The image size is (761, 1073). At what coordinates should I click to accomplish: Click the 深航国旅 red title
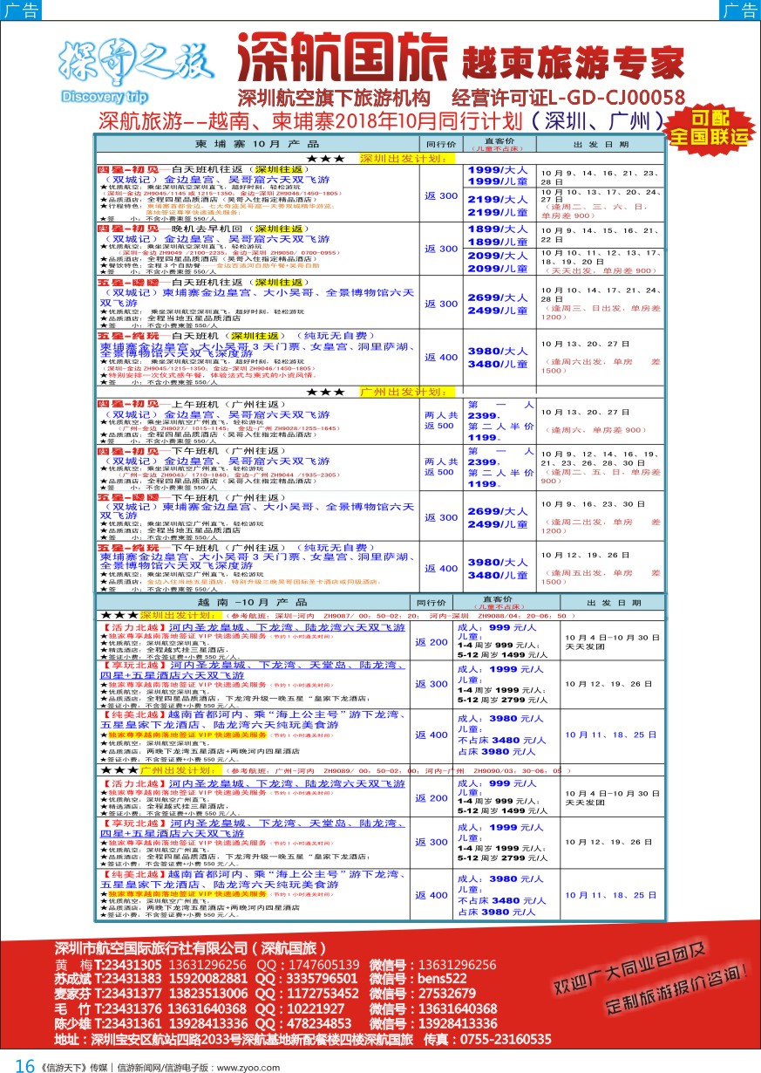point(342,58)
